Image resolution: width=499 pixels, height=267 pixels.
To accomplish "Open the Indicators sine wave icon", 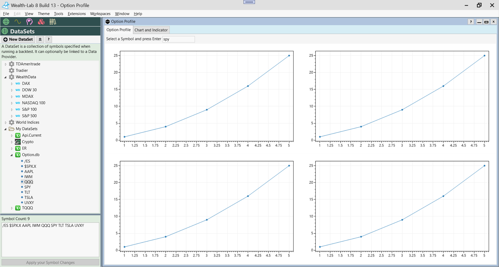I will pos(18,22).
